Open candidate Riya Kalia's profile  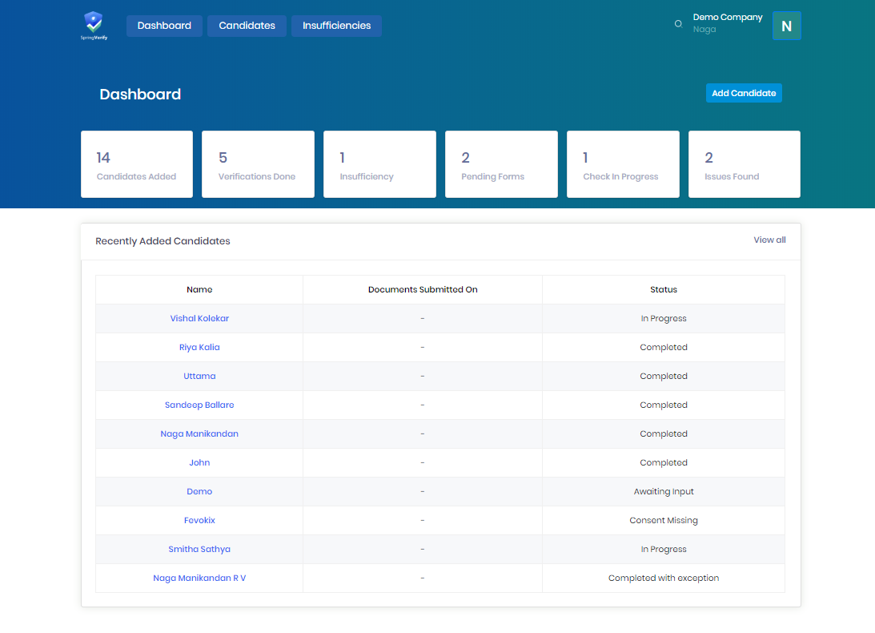[x=199, y=347]
